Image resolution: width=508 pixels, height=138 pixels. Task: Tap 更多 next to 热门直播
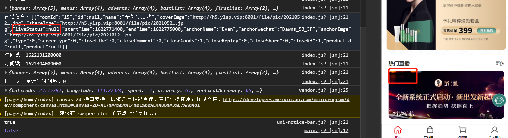point(500,63)
